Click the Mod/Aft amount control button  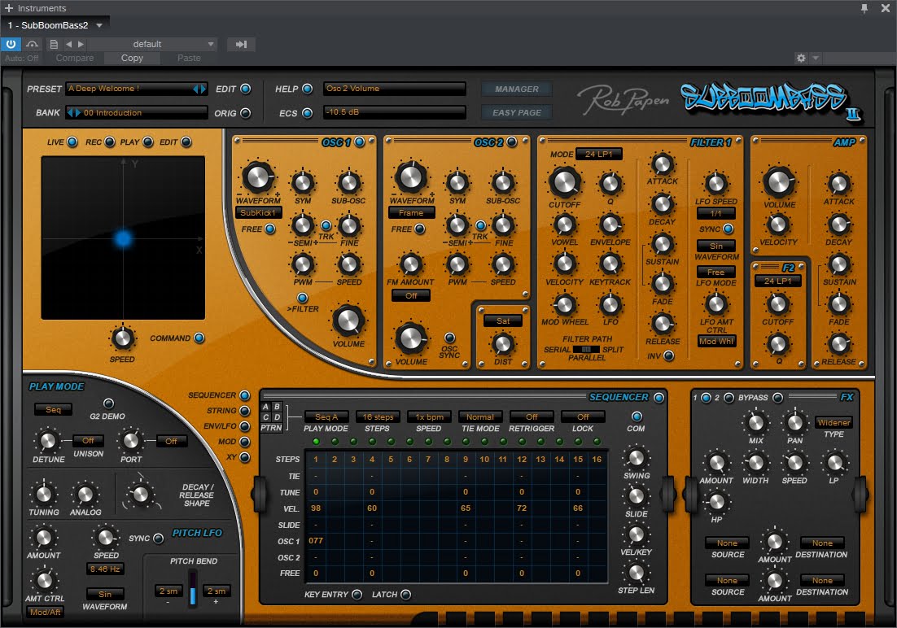click(46, 612)
